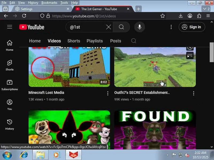Open the browser account icon
214x160 pixels.
pyautogui.click(x=190, y=16)
